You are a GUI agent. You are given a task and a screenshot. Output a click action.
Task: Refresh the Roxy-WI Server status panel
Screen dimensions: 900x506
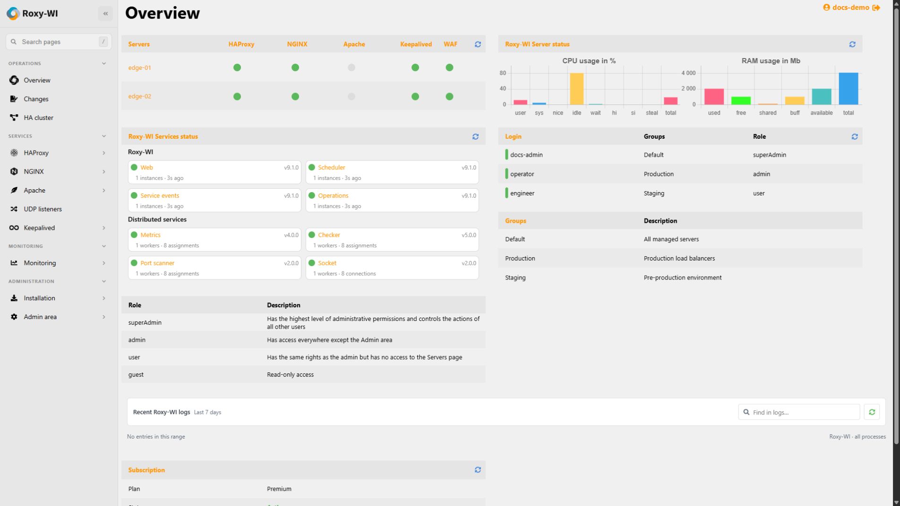[852, 44]
